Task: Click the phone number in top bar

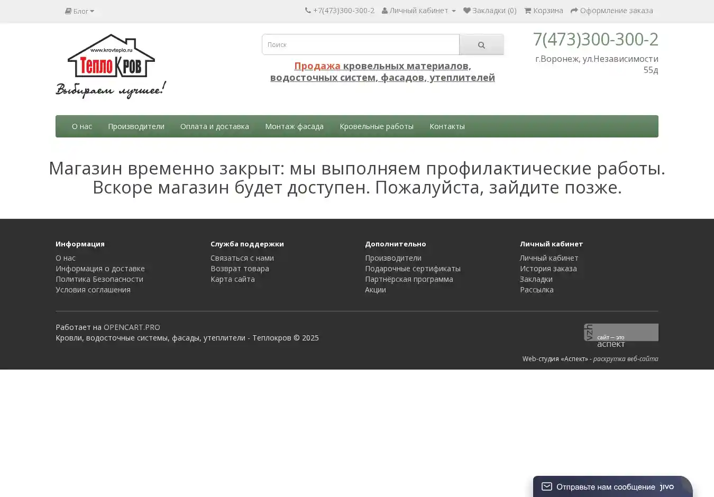Action: 340,11
